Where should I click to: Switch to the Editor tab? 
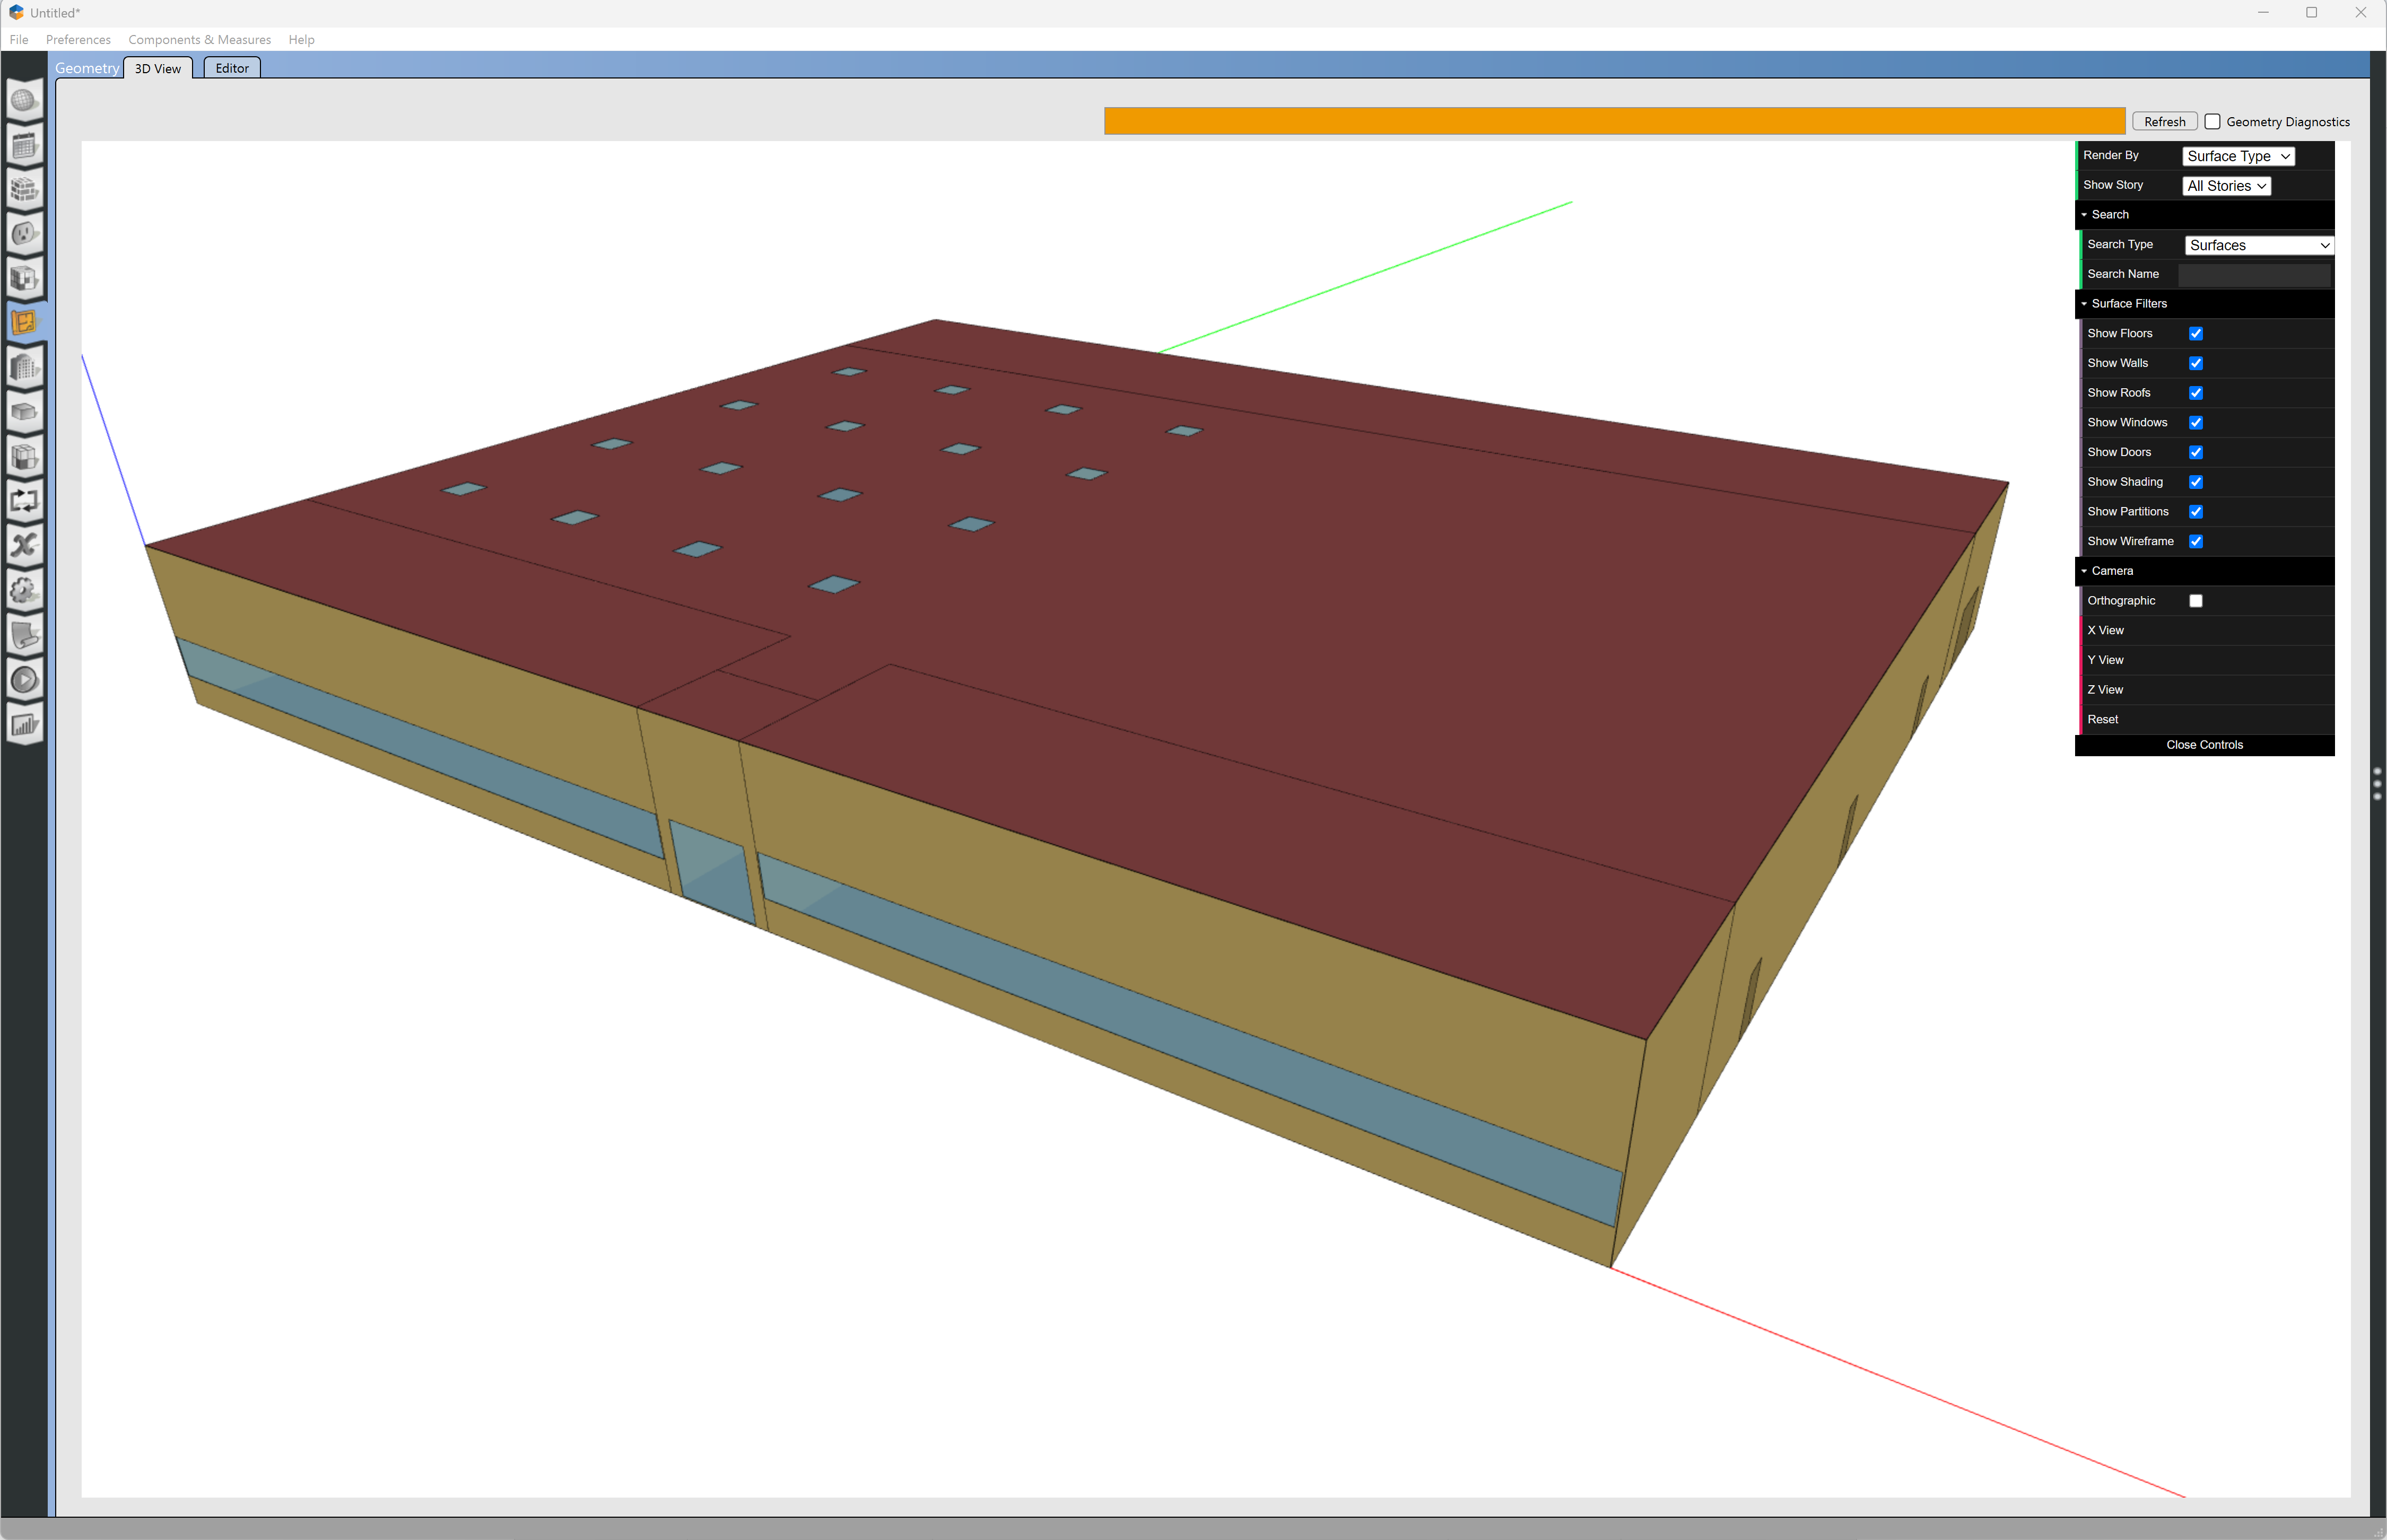coord(232,68)
